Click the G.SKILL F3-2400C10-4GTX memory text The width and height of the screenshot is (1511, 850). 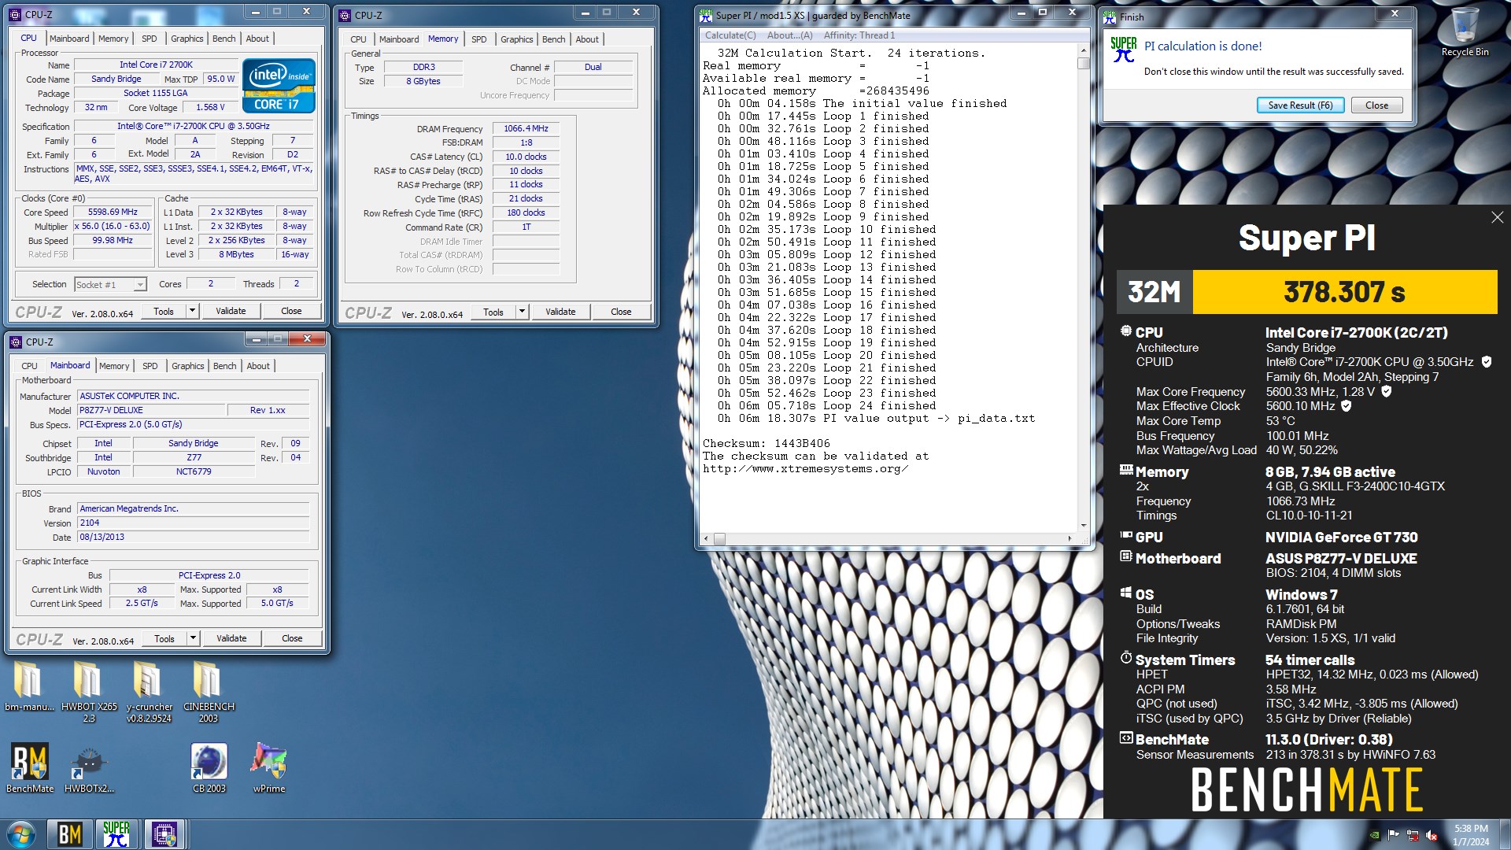pyautogui.click(x=1355, y=486)
